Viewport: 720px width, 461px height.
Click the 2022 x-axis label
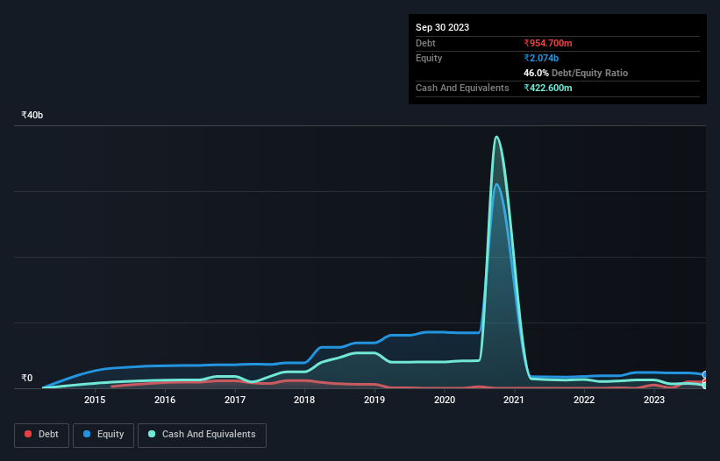click(x=584, y=400)
